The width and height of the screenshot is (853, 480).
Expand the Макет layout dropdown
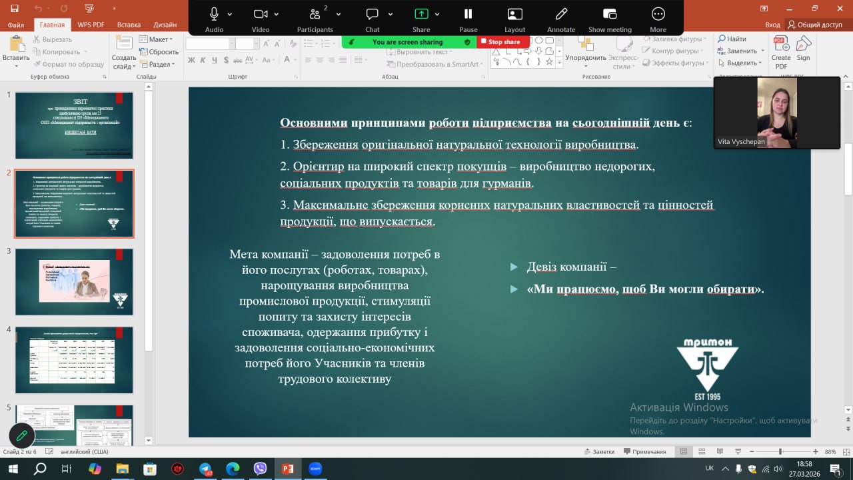click(157, 39)
